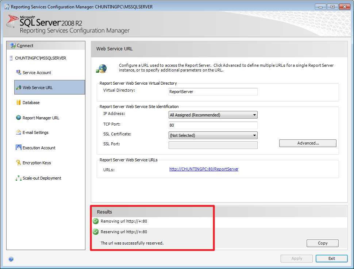Click the SSL Certificate dropdown arrow
This screenshot has height=269, width=354.
click(254, 135)
